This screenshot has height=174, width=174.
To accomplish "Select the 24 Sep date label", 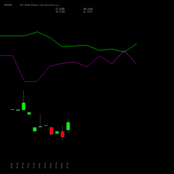I will point(56,166).
